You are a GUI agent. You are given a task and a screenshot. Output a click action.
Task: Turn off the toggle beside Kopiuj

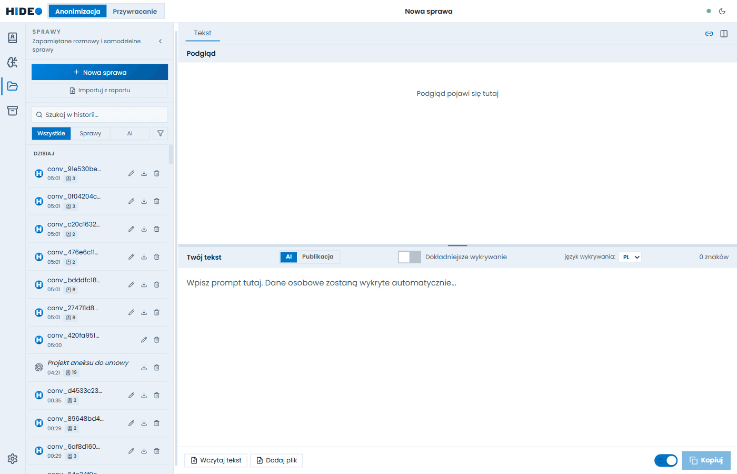[x=666, y=460]
